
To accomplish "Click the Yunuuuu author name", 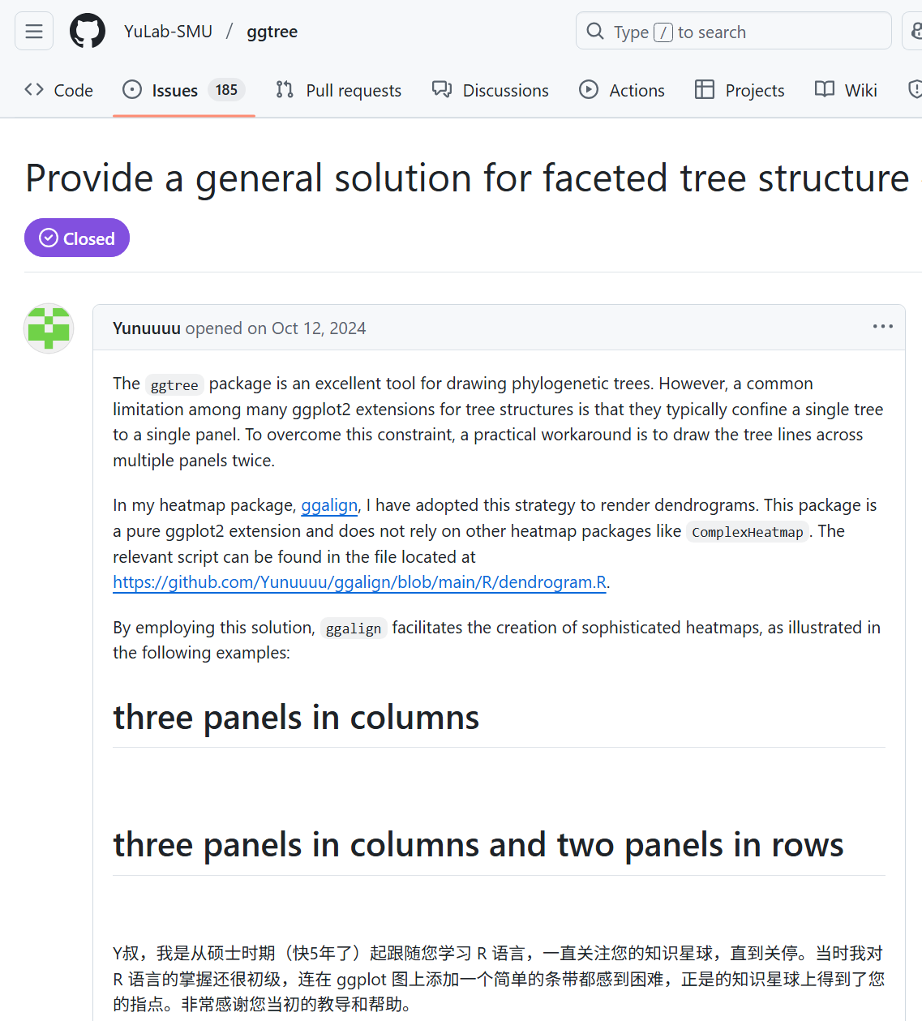I will tap(146, 328).
